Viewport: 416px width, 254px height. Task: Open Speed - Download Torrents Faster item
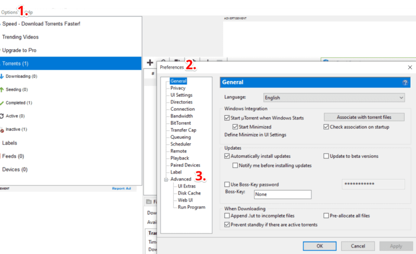pos(41,24)
